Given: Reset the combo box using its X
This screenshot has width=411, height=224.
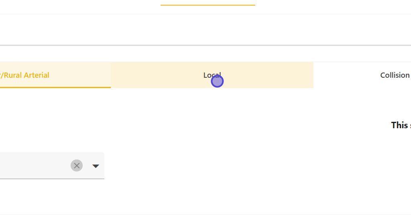Looking at the screenshot, I should (77, 165).
